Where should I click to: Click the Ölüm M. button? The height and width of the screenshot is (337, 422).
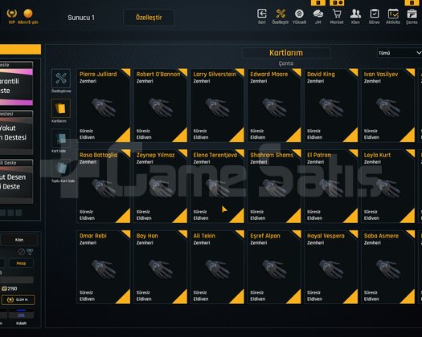tap(18, 299)
